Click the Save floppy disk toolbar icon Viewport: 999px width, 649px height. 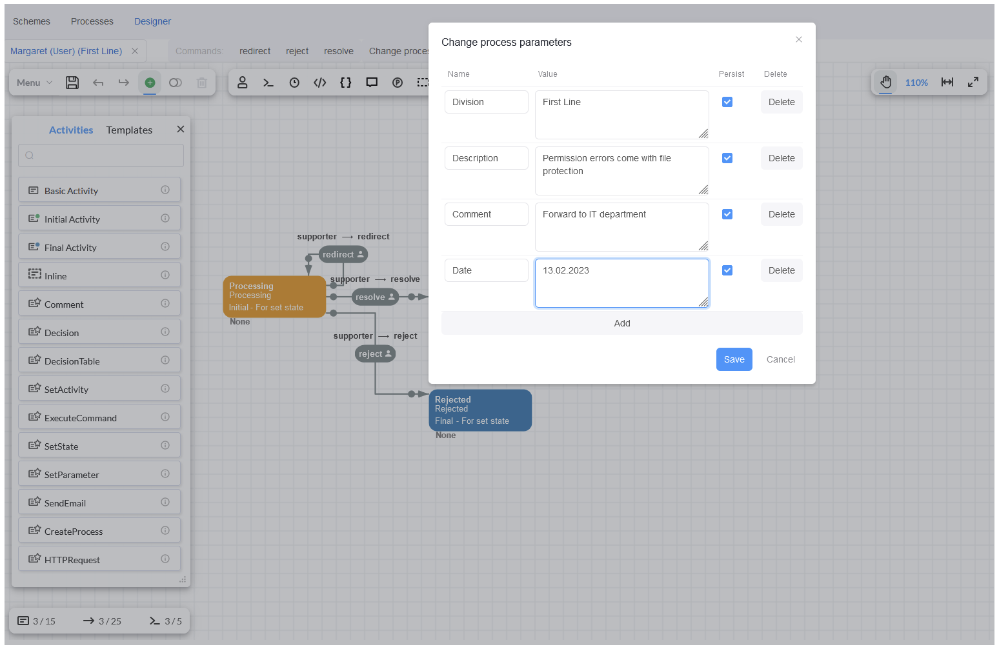72,83
